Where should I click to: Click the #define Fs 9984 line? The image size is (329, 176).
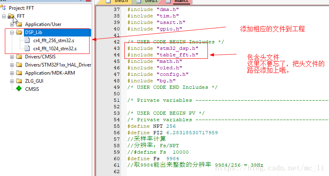(x=153, y=159)
